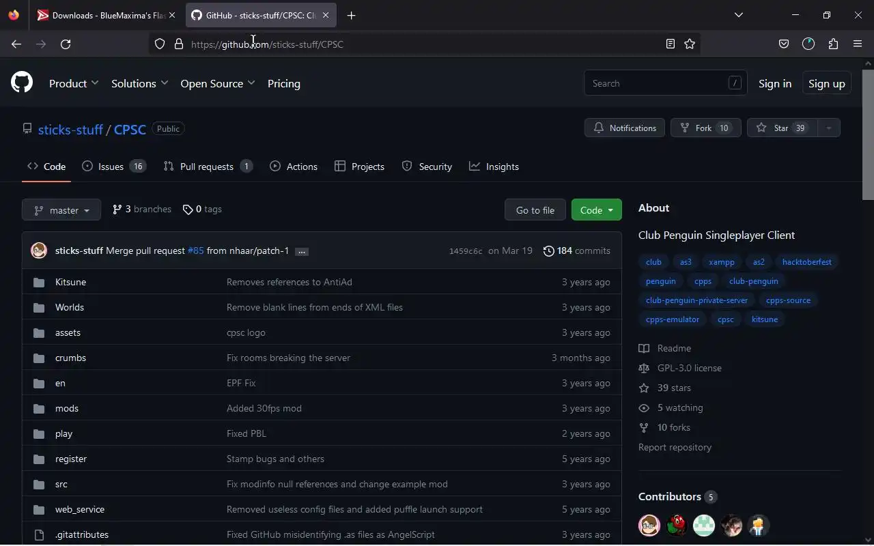Click the Go to file button
The image size is (874, 546).
point(535,210)
